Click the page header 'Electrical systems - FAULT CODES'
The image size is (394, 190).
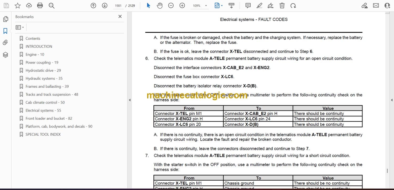coord(254,19)
